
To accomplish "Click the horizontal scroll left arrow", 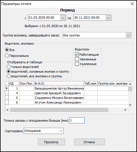I will 8,110.
